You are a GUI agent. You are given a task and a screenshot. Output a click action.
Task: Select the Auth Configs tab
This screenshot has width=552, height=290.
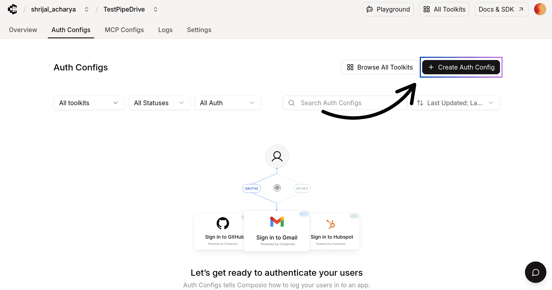coord(71,30)
